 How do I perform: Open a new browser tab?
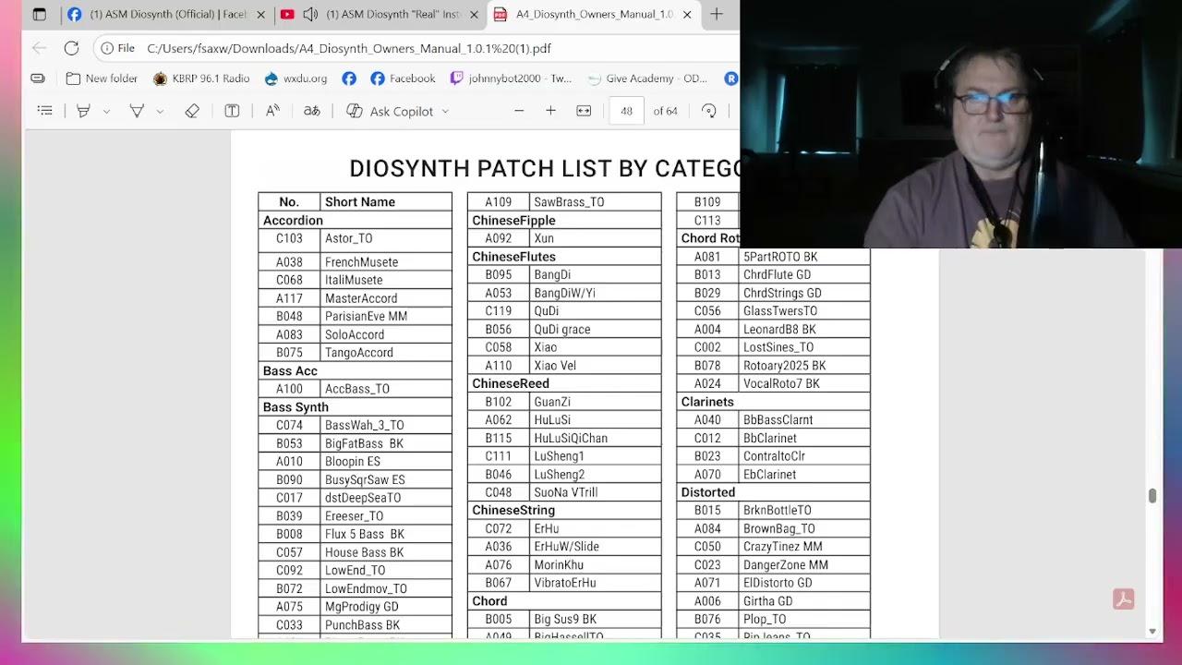(x=717, y=15)
